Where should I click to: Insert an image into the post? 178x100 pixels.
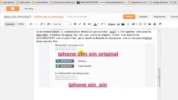tap(118, 24)
